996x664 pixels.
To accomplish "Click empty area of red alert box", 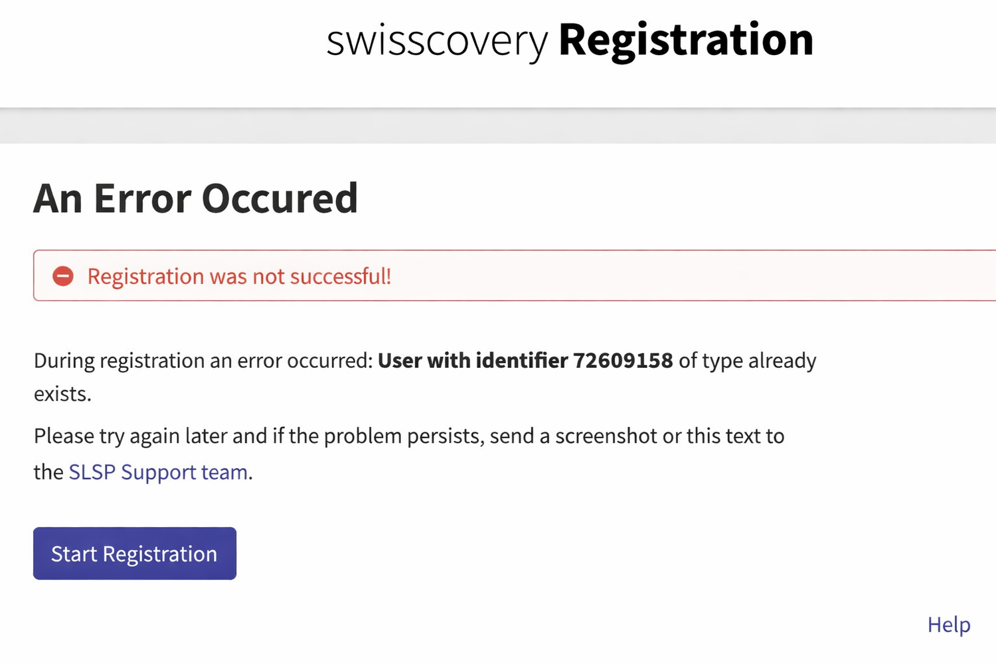I will coord(664,276).
